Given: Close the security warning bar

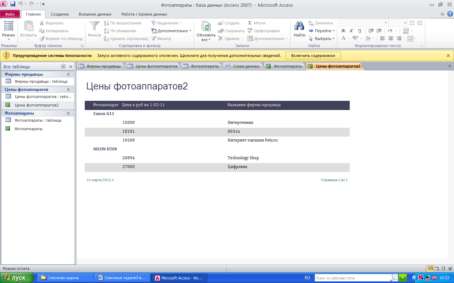Looking at the screenshot, I should pos(448,56).
